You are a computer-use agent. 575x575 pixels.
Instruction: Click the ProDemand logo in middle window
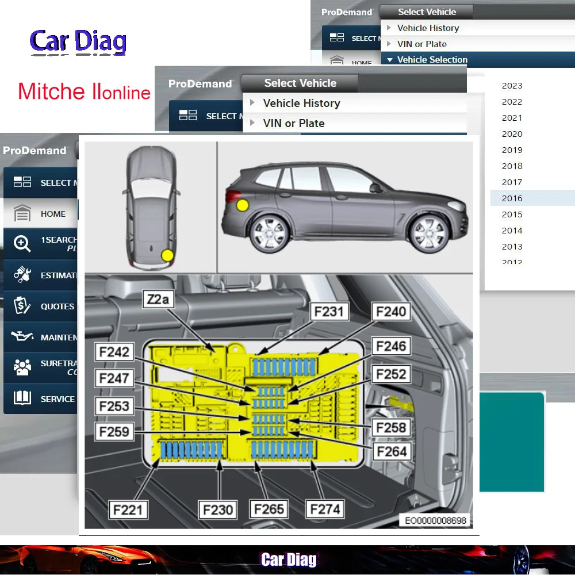pyautogui.click(x=201, y=84)
